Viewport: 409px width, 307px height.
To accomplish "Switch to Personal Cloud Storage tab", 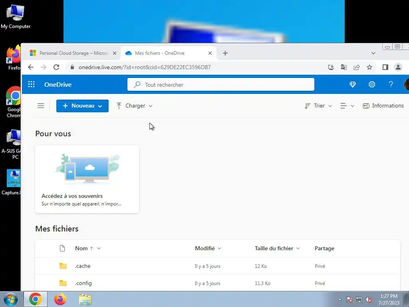I will pos(73,53).
